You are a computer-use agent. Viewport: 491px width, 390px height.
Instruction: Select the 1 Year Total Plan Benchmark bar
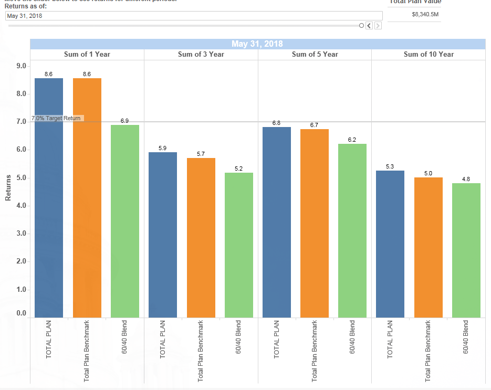click(x=87, y=198)
